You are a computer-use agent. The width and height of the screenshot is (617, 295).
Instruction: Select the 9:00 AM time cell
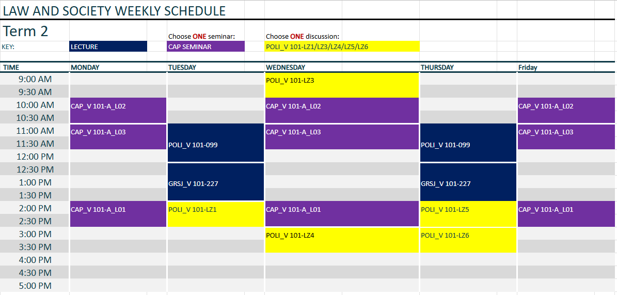click(x=35, y=79)
